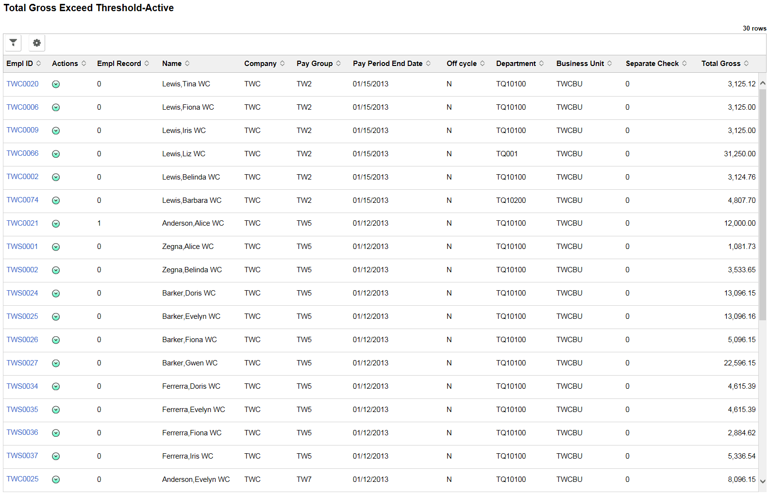Viewport: 769px width, 495px height.
Task: Open employee link TWS0024
Action: 22,293
